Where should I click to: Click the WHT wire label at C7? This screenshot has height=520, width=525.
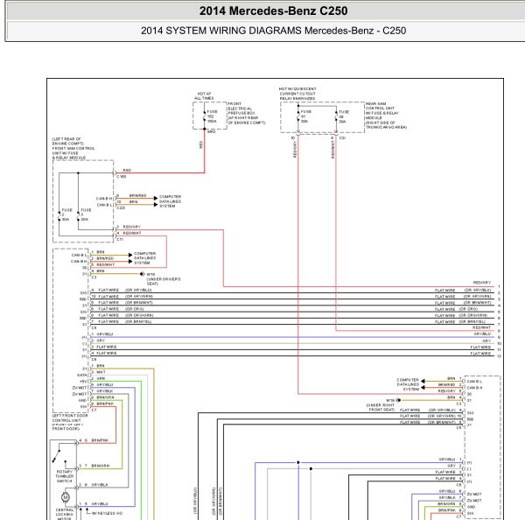[x=101, y=372]
